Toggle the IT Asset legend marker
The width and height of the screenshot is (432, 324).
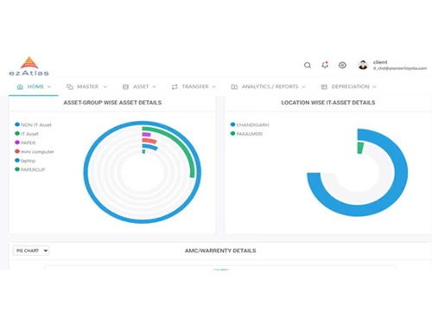click(x=17, y=133)
